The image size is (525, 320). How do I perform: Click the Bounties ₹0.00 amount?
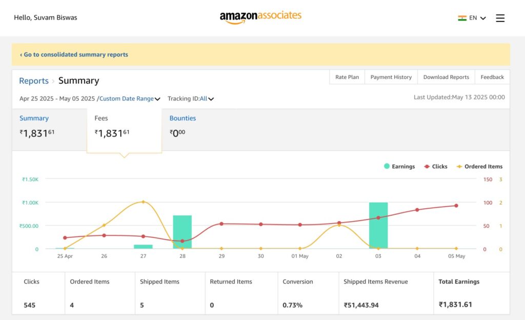coord(177,133)
